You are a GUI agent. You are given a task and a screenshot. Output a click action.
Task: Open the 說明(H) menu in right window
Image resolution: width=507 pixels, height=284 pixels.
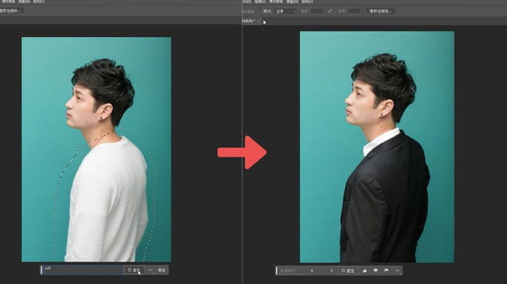307,1
